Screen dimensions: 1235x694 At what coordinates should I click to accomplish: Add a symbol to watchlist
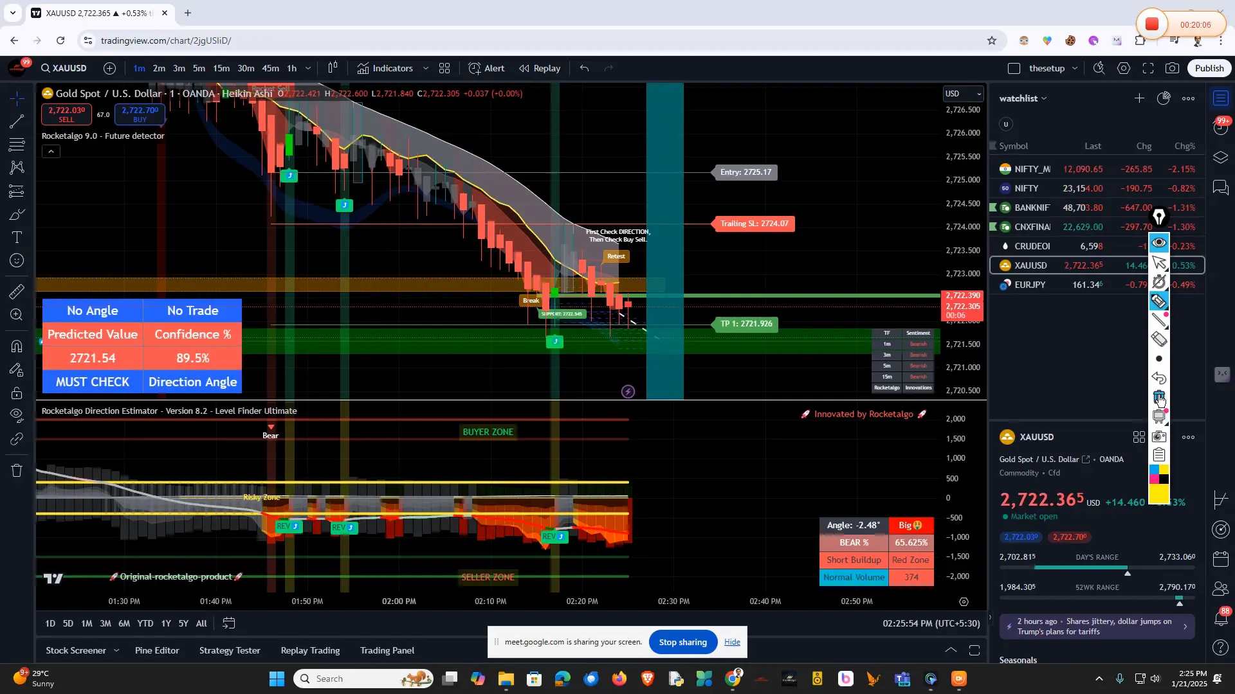(x=1139, y=98)
